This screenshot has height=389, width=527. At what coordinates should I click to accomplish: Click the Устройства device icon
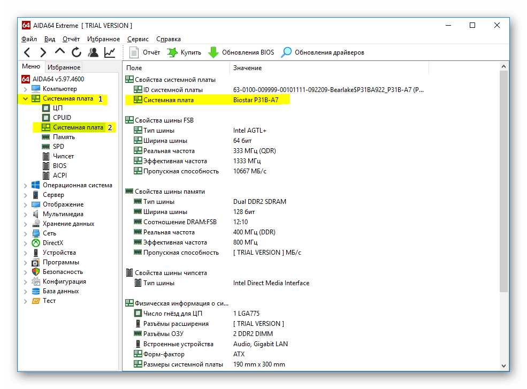(x=36, y=253)
